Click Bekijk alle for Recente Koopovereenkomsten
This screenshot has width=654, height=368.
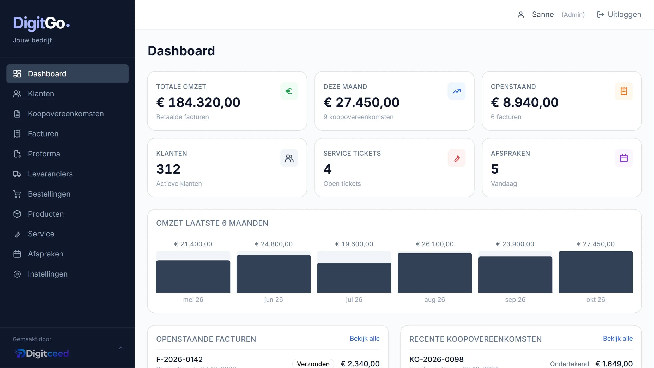618,338
